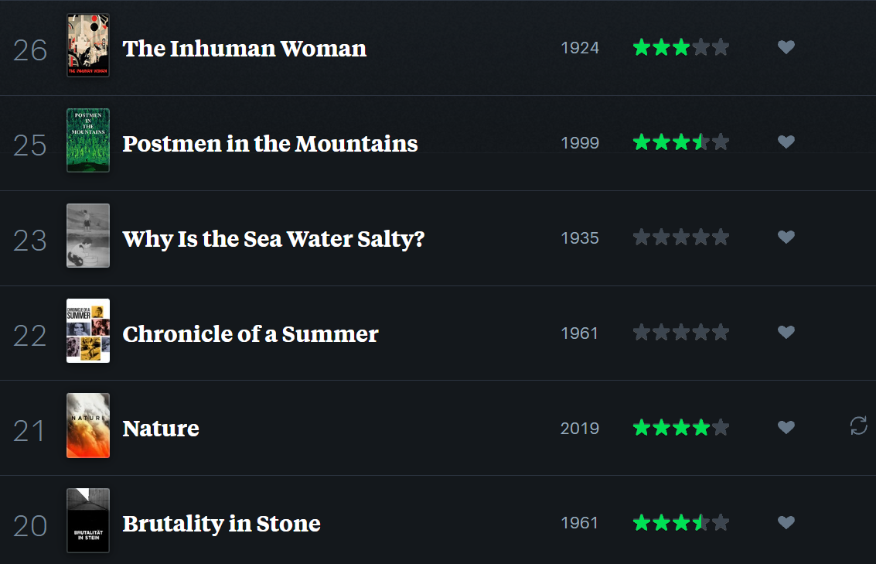Set star rating for Why Is the Sea Water Salty?
Image resolution: width=876 pixels, height=564 pixels.
click(x=680, y=238)
